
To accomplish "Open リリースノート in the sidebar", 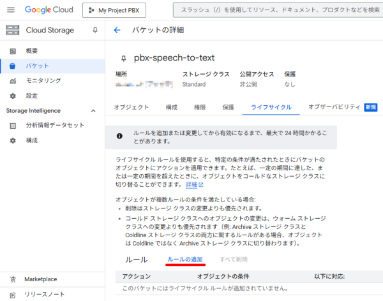I will pyautogui.click(x=45, y=295).
